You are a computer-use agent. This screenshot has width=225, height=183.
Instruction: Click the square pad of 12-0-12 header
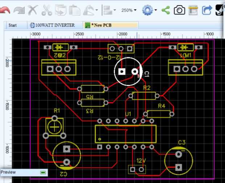click(130, 48)
